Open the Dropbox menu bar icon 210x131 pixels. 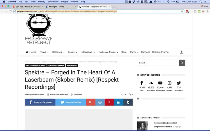click(x=134, y=2)
